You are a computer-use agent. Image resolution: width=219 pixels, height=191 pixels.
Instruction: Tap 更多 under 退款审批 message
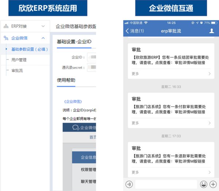135,172
